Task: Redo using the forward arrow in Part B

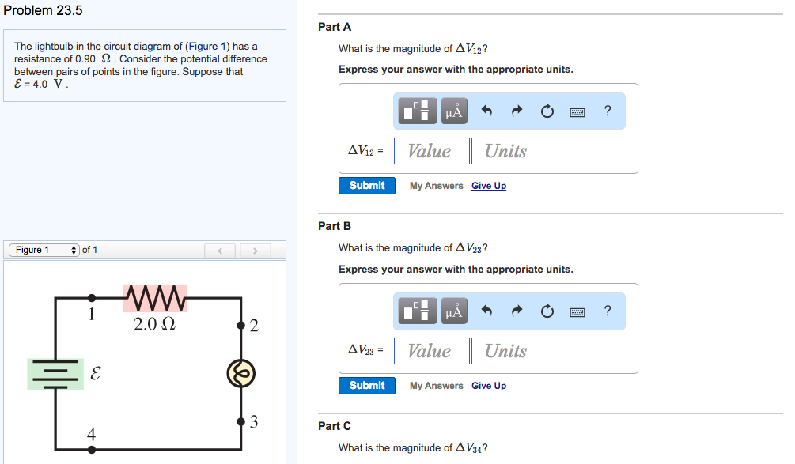Action: (x=516, y=311)
